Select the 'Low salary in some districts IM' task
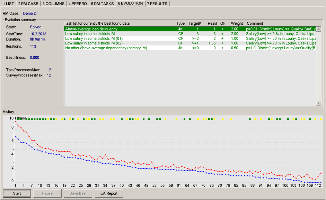Image resolution: width=326 pixels, height=200 pixels. coord(190,34)
